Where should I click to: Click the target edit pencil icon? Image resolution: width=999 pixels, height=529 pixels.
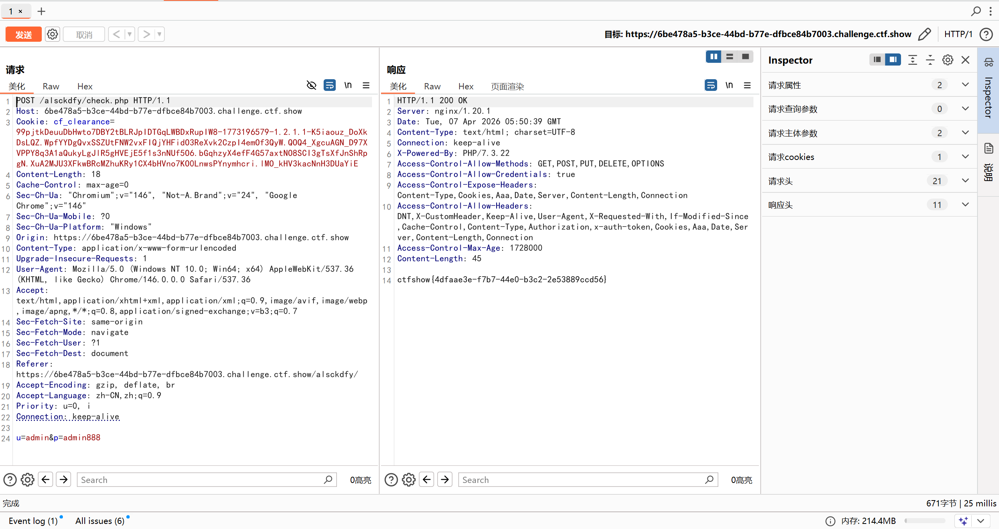pyautogui.click(x=924, y=34)
